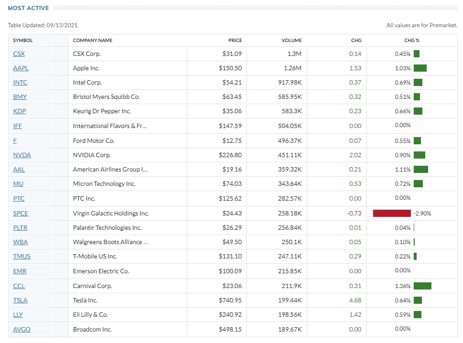
Task: Click the MU ticker link
Action: pos(18,184)
